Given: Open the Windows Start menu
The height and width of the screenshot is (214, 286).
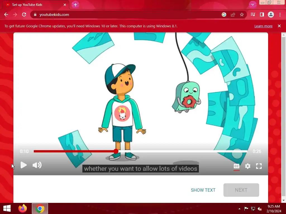Looking at the screenshot, I should pyautogui.click(x=7, y=208).
